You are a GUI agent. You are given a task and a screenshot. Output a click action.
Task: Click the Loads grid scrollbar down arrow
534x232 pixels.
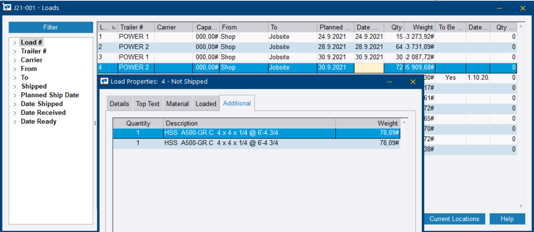pos(521,206)
